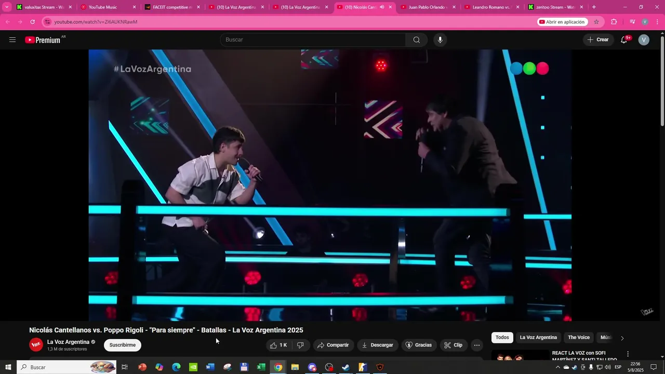This screenshot has height=374, width=665.
Task: Click the Clip button
Action: pos(454,345)
